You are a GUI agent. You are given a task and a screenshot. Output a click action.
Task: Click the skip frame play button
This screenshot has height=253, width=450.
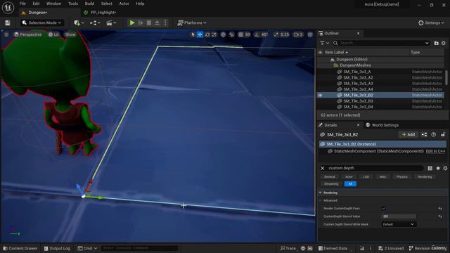(141, 22)
